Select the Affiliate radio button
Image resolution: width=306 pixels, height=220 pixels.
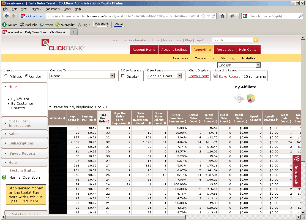click(6, 76)
